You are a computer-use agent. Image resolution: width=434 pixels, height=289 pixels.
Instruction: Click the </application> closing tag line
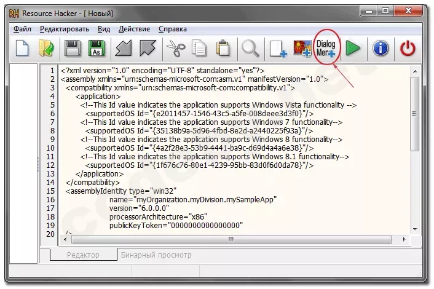point(100,174)
